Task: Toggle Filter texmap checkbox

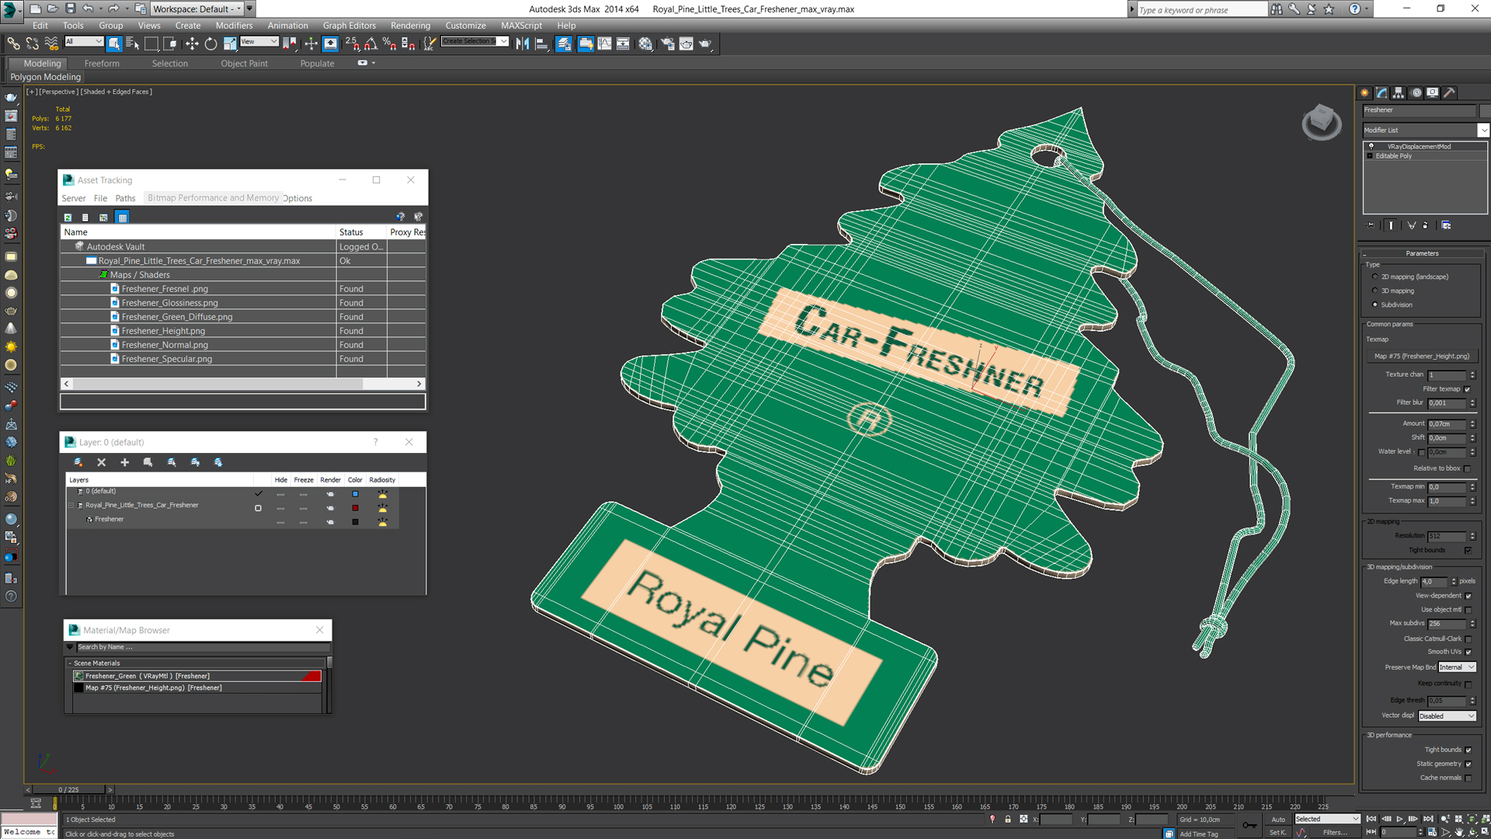Action: 1467,389
